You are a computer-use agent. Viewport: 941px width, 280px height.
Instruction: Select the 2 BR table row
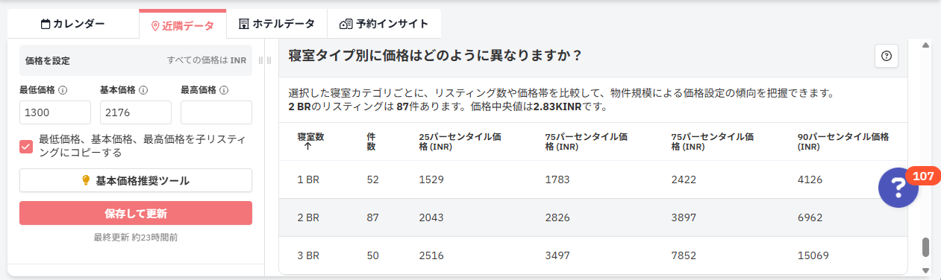pos(593,217)
